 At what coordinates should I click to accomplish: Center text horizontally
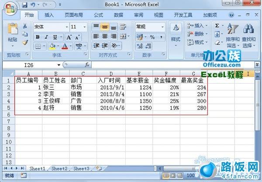(x=105, y=36)
